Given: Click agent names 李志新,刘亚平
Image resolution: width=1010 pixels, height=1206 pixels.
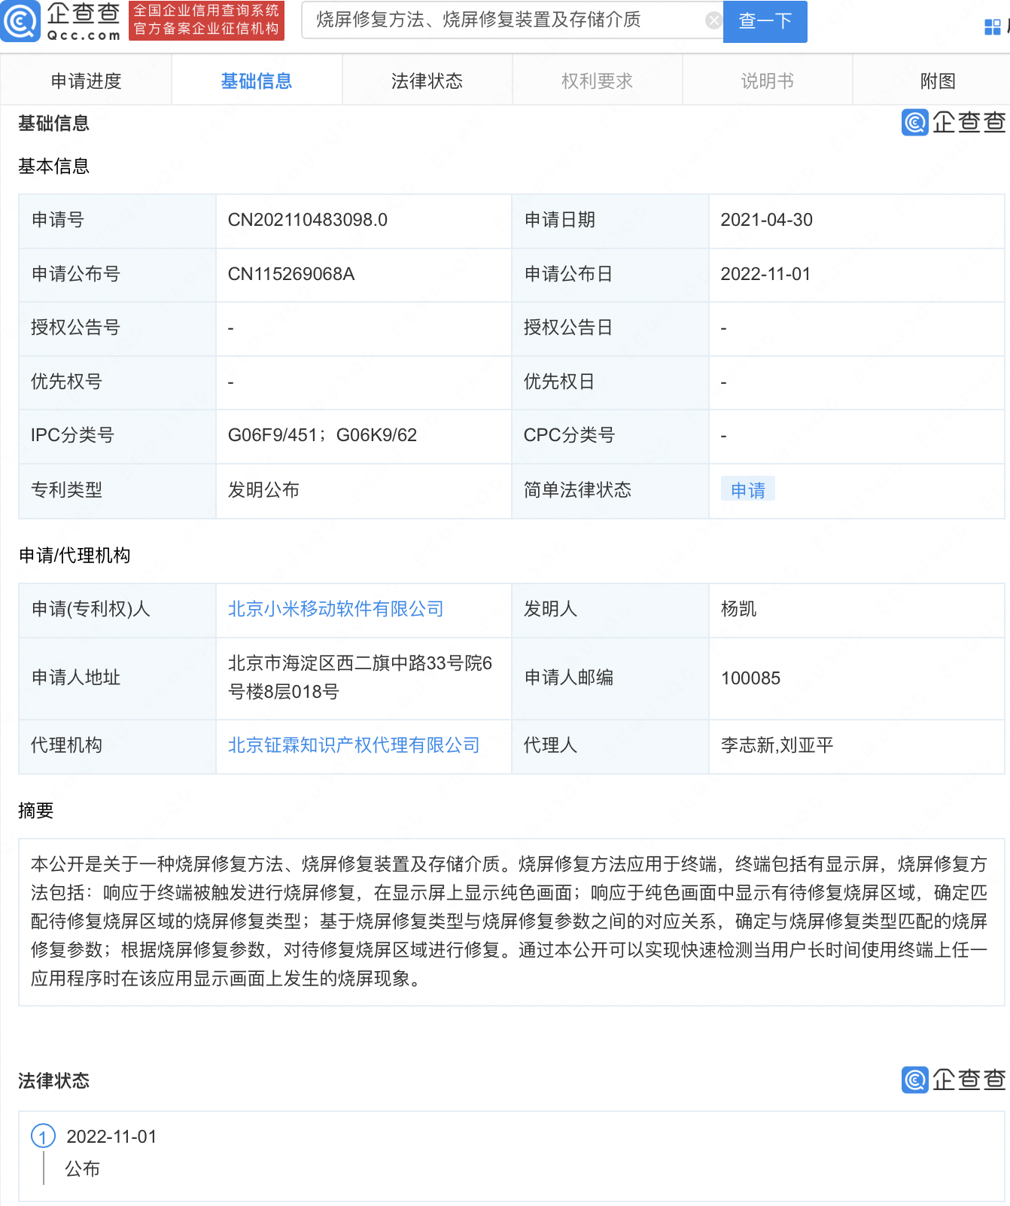Looking at the screenshot, I should (x=777, y=745).
